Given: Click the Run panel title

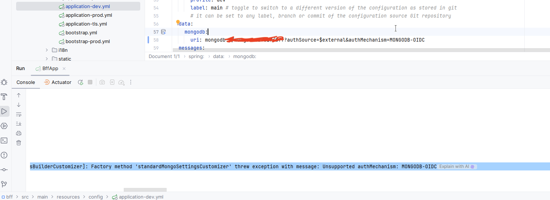Looking at the screenshot, I should pos(21,69).
